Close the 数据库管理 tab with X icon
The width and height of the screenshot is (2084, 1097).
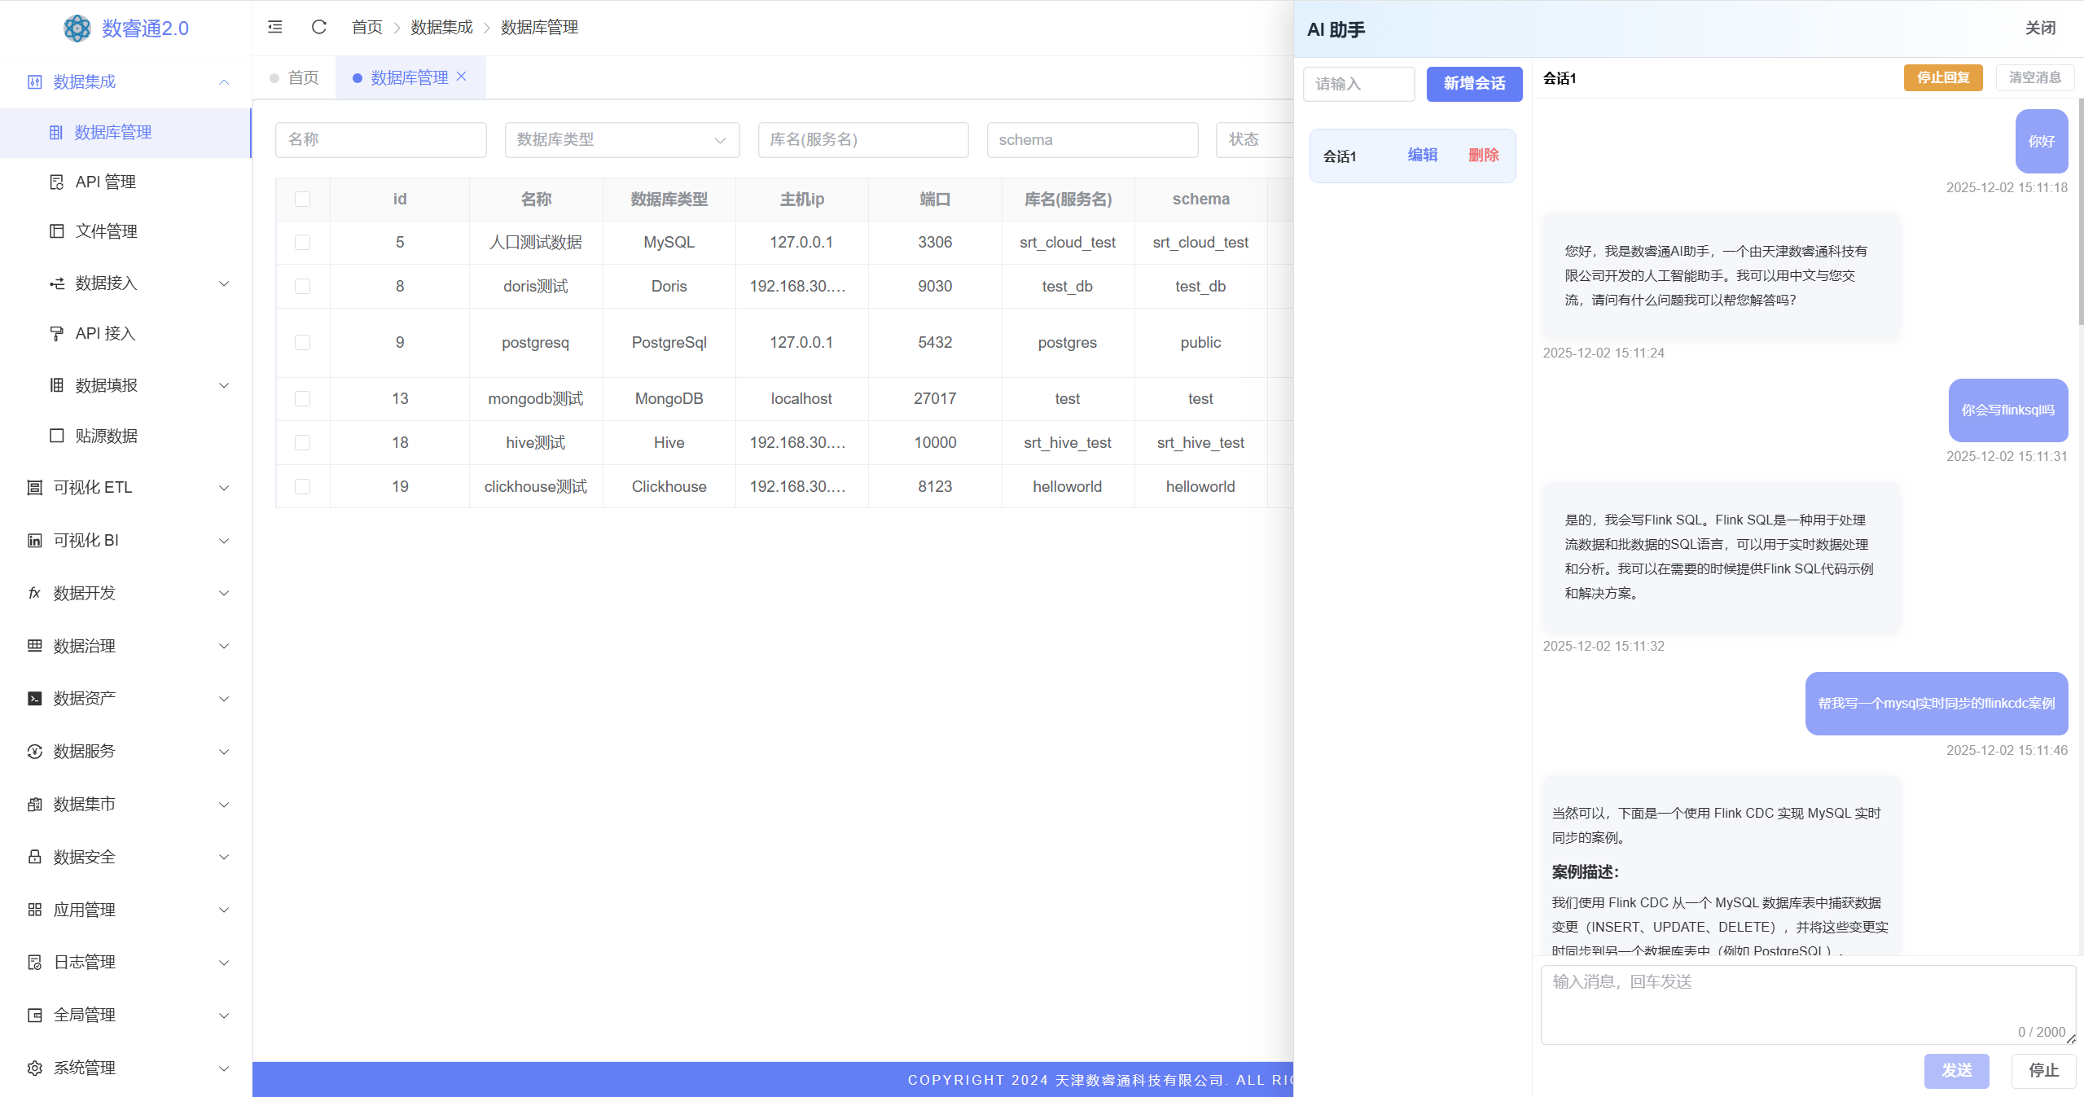coord(462,77)
